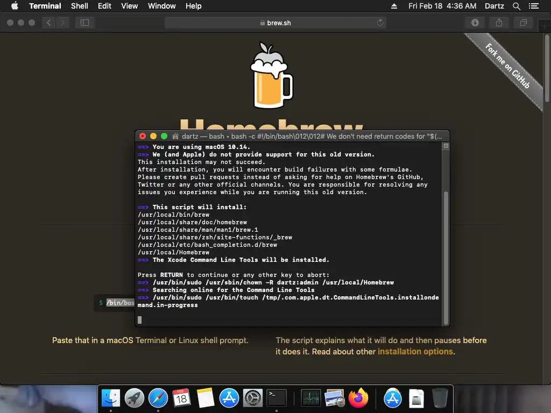Viewport: 551px width, 413px height.
Task: Click the Homebrew beer mug logo
Action: pyautogui.click(x=271, y=75)
